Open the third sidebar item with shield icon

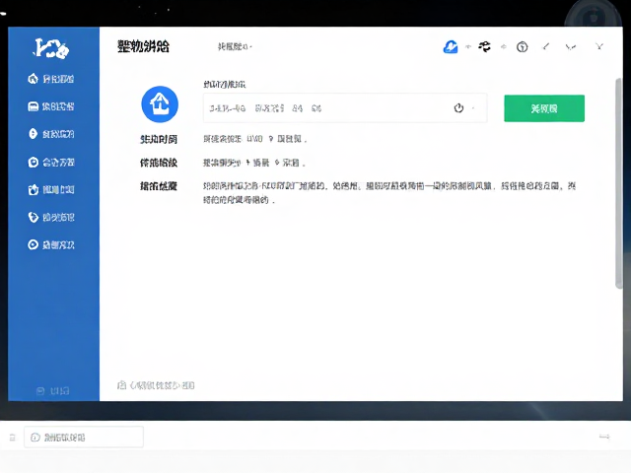tap(51, 134)
